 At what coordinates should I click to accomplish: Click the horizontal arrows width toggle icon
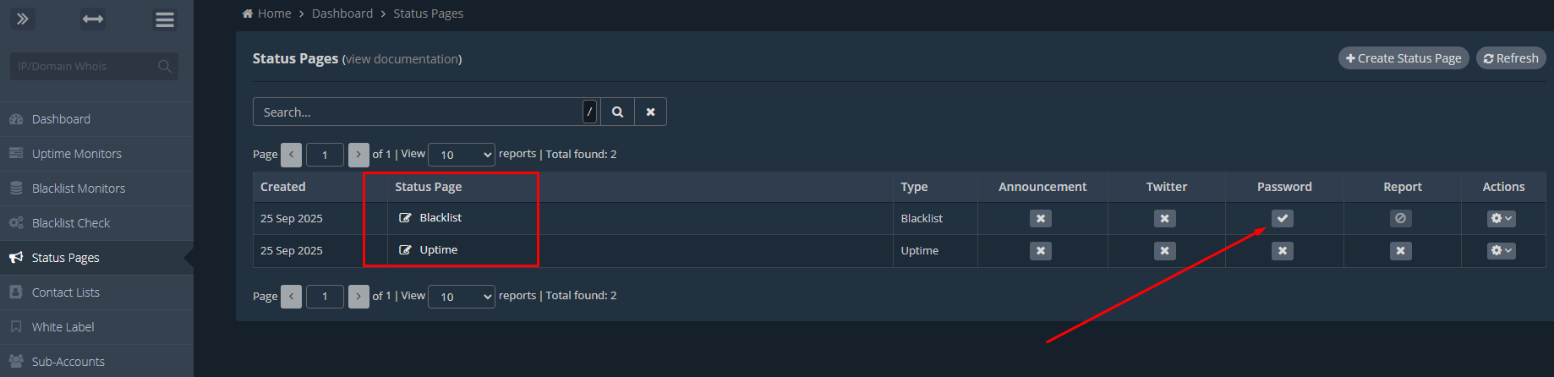coord(93,19)
